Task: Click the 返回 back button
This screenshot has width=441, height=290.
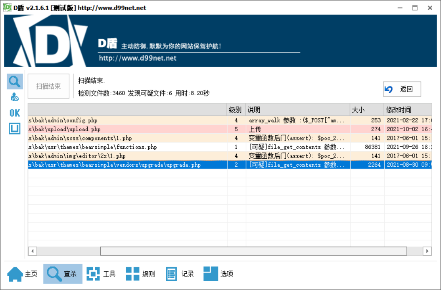Action: (x=402, y=89)
